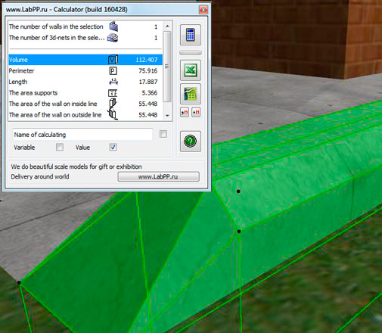Click the list scrollbar up arrow
This screenshot has width=382, height=333.
click(167, 26)
